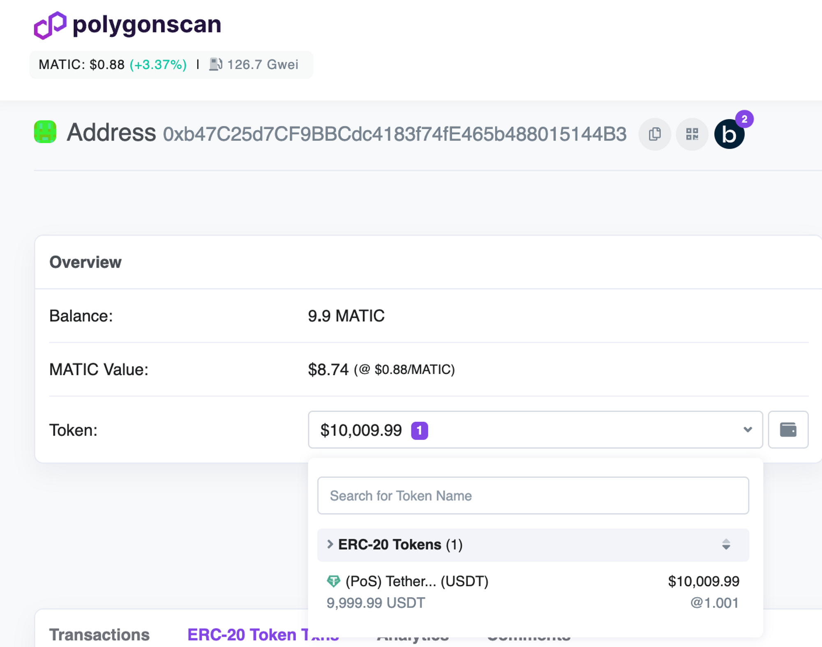The width and height of the screenshot is (822, 647).
Task: Click the gas pump icon
Action: coord(216,64)
